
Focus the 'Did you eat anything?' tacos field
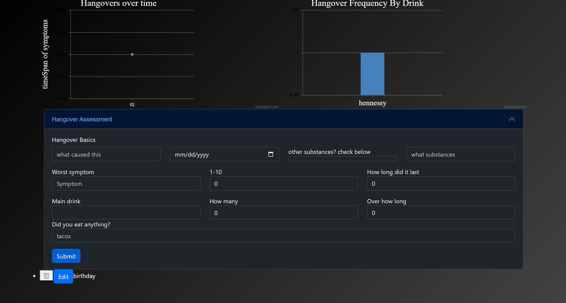(x=283, y=236)
